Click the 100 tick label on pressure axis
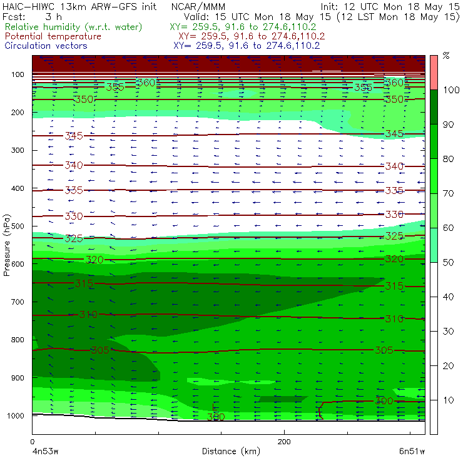The image size is (463, 463). [x=18, y=74]
